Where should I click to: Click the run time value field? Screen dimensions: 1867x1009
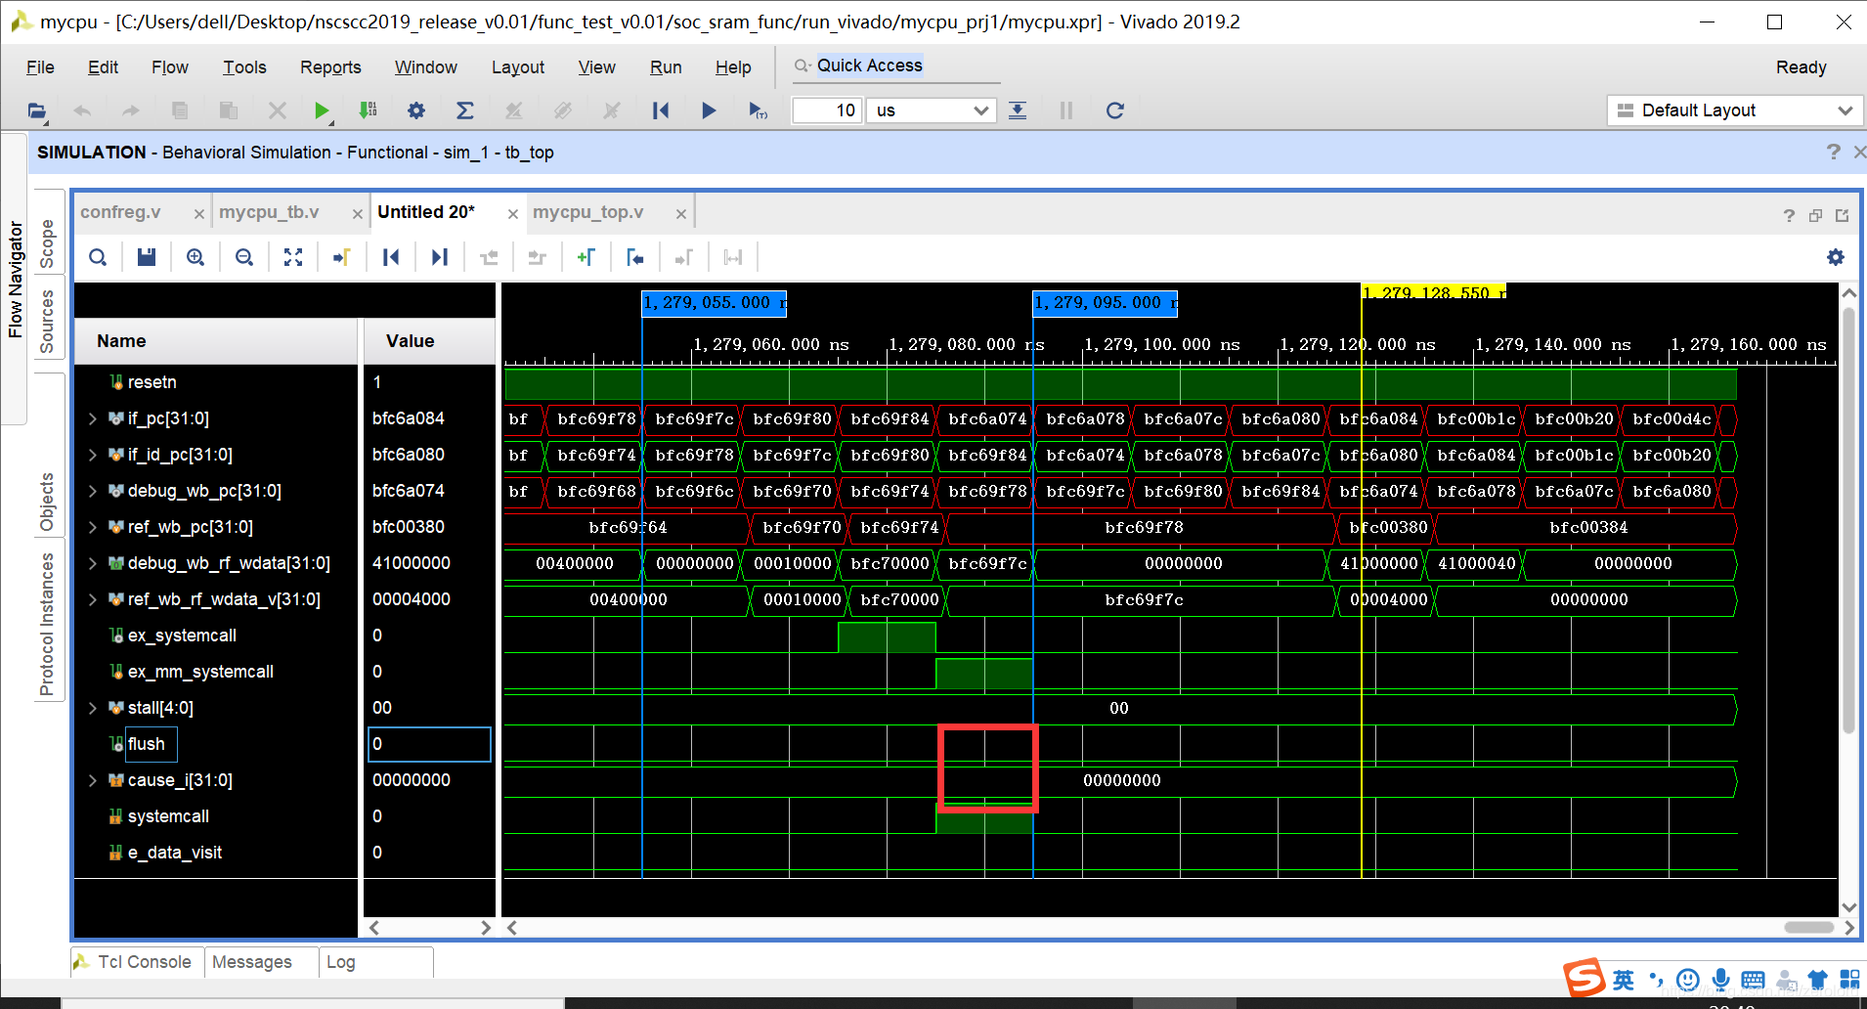coord(826,110)
